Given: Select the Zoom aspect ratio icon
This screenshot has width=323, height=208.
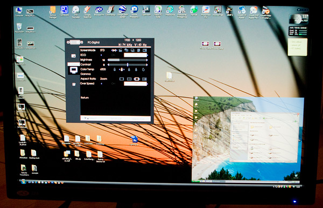Looking at the screenshot, I should [137, 79].
